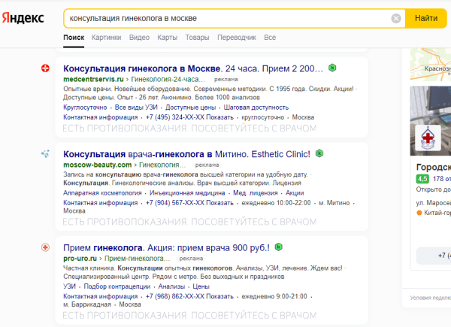The image size is (451, 327).
Task: Open Гинекология-24-часа breadcrumb link
Action: pyautogui.click(x=168, y=80)
